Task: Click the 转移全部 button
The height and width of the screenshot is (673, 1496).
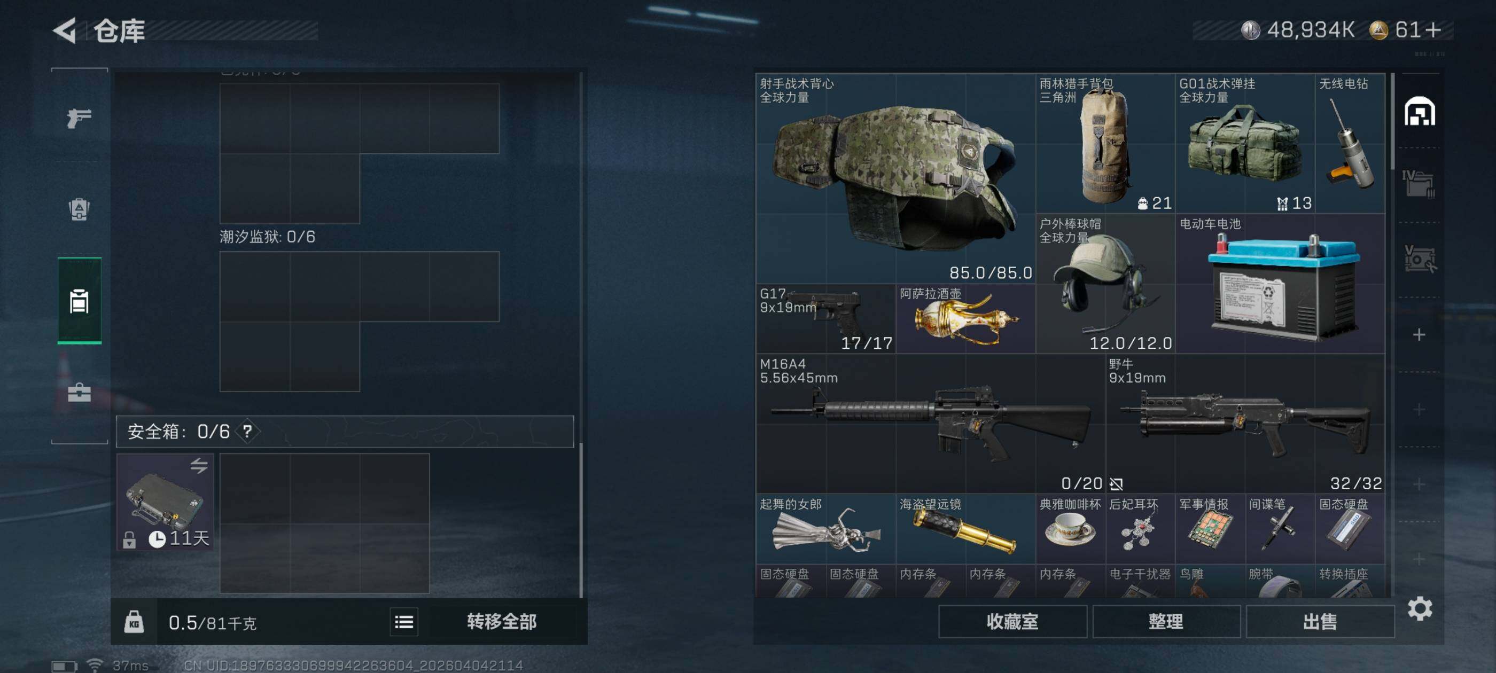Action: point(502,622)
